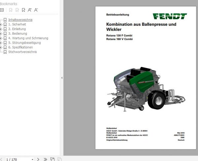The width and height of the screenshot is (198, 161).
Task: Open the Stichwortverzeichnis bookmark
Action: click(x=22, y=52)
